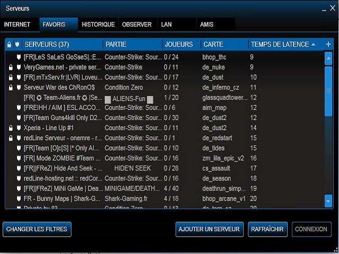This screenshot has width=339, height=254.
Task: Click the RAFRAÎCHIR button
Action: 267,229
